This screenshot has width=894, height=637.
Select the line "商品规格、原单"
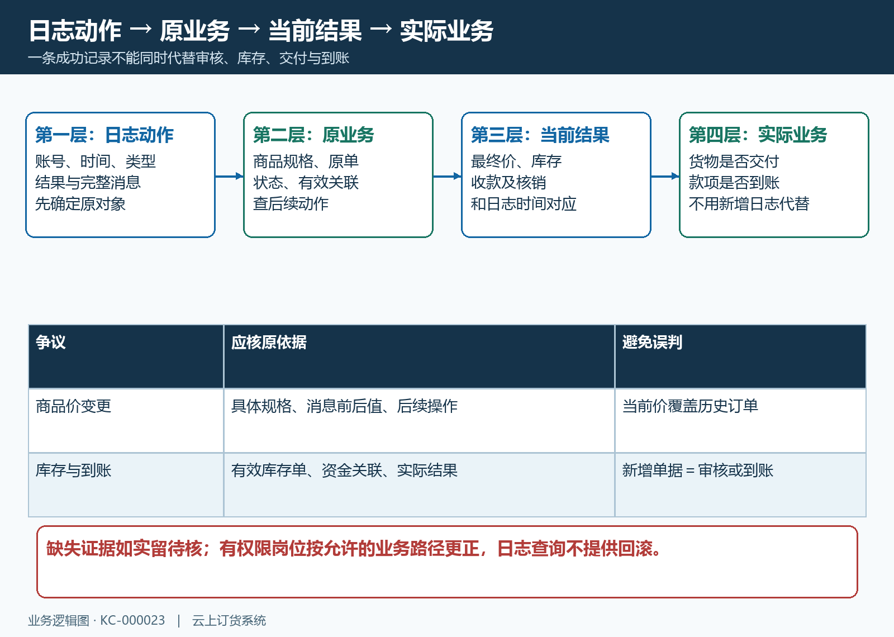306,161
